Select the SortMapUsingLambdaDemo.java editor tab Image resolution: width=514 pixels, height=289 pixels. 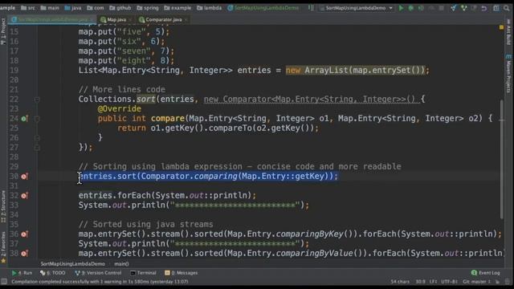pyautogui.click(x=52, y=19)
